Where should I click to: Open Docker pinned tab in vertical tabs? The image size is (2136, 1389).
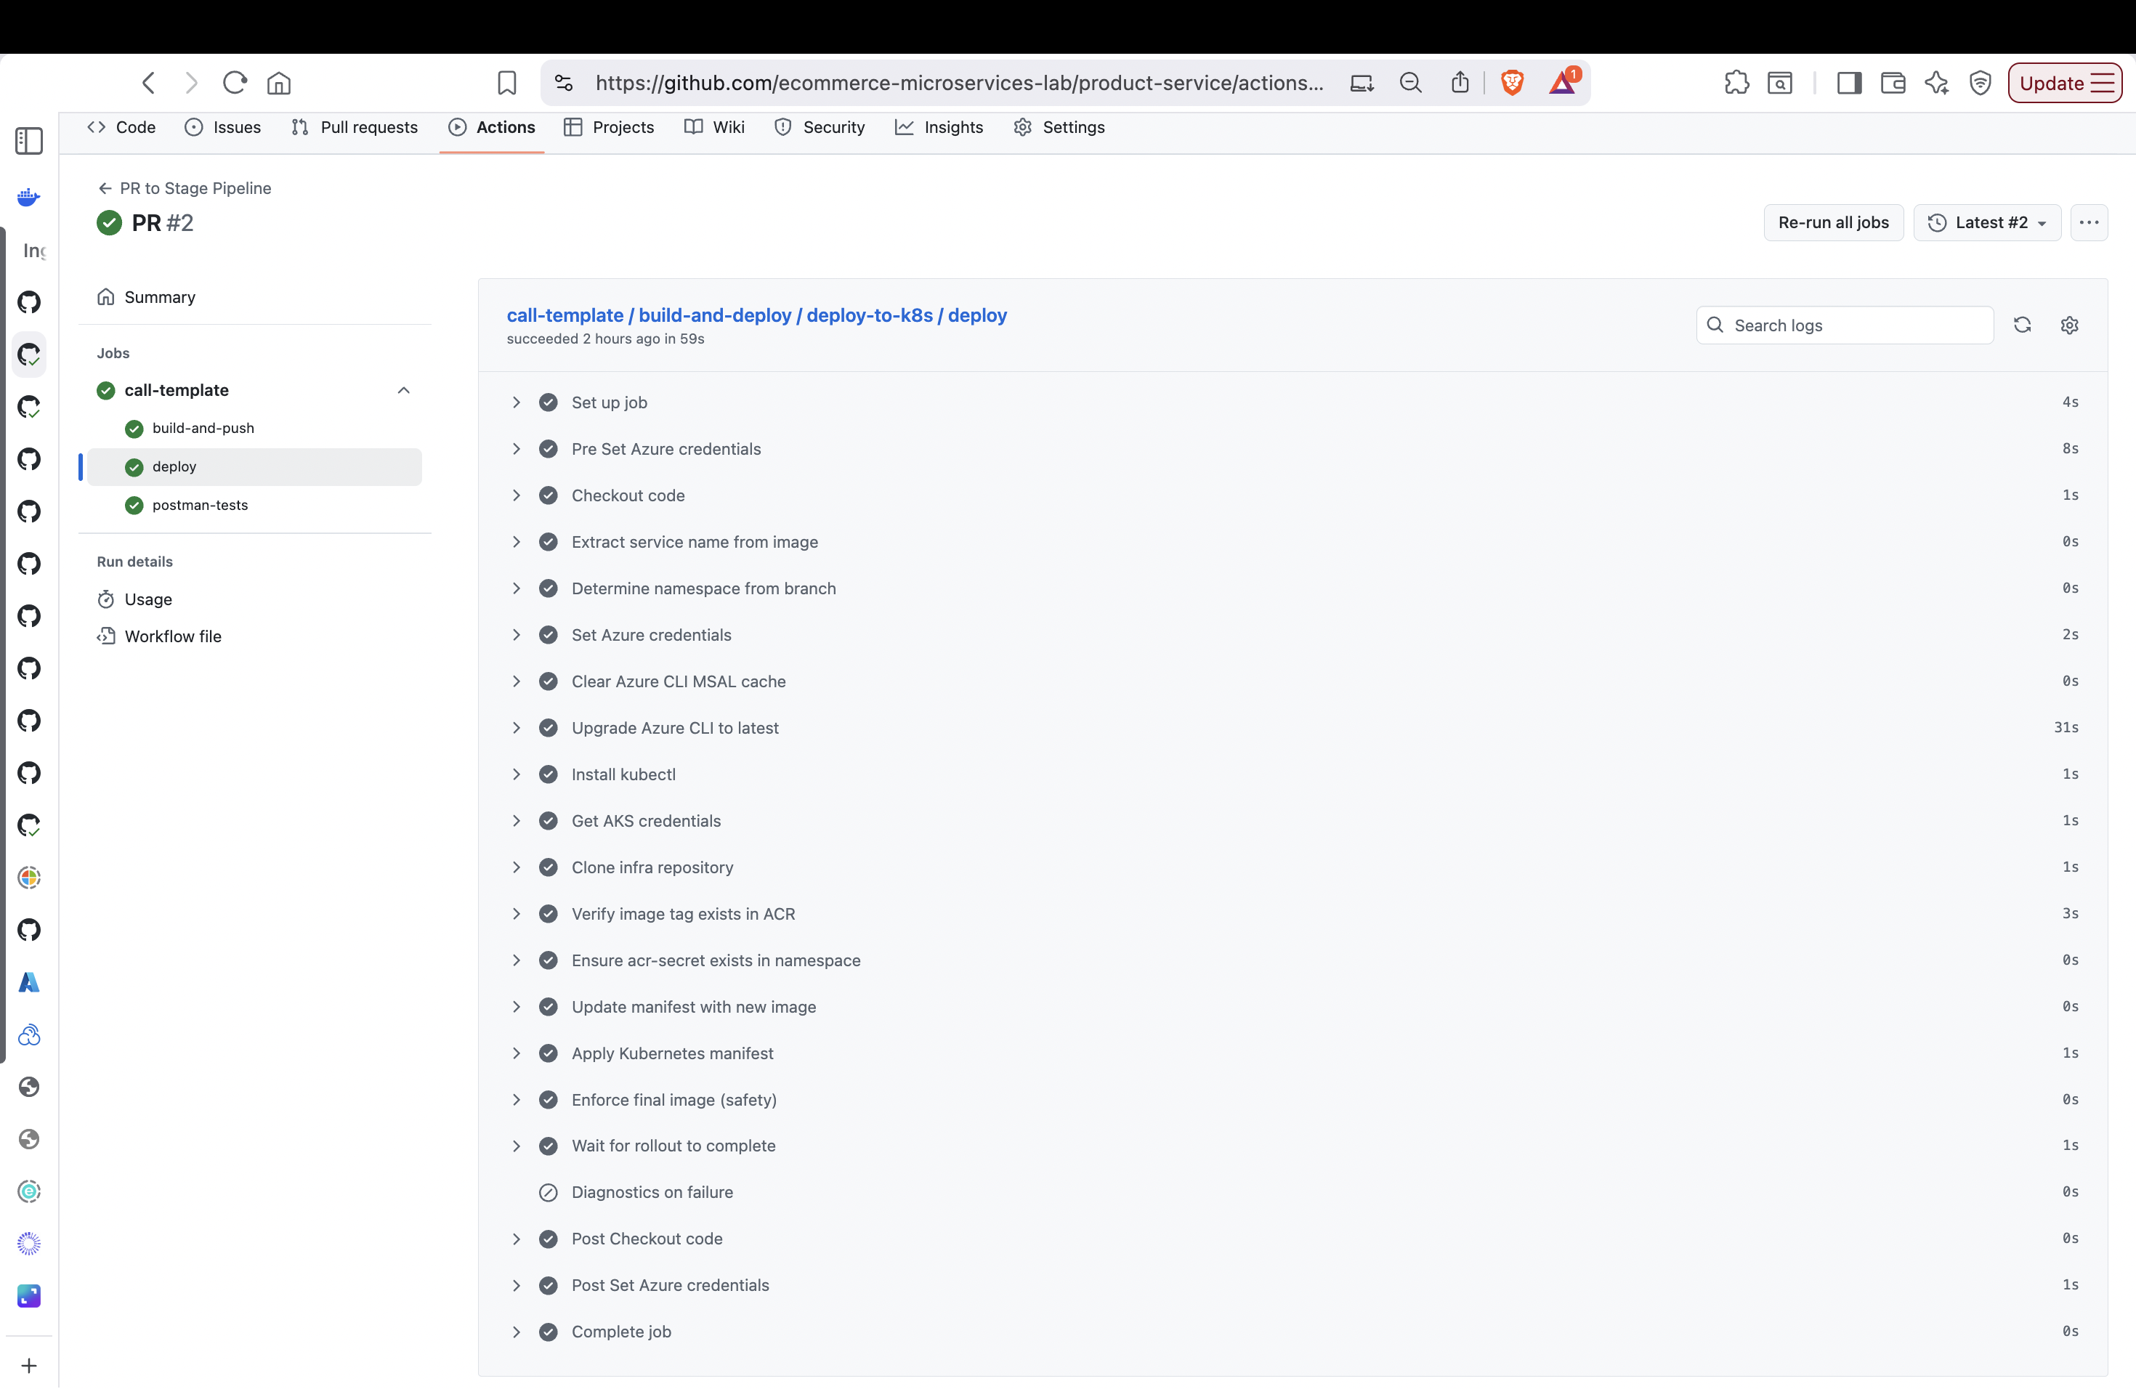(29, 198)
